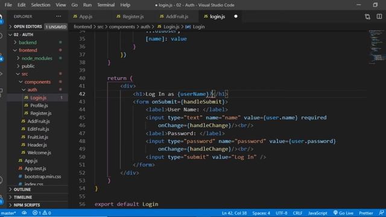The width and height of the screenshot is (386, 217).
Task: Collapse the auth folder
Action: 32,90
